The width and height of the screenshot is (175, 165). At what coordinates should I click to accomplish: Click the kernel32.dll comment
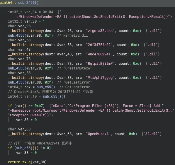click(72, 35)
